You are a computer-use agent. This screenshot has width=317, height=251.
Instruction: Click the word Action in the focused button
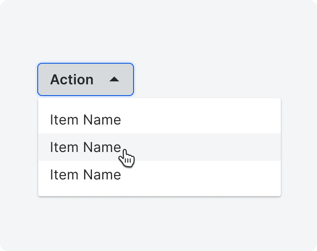[x=72, y=79]
